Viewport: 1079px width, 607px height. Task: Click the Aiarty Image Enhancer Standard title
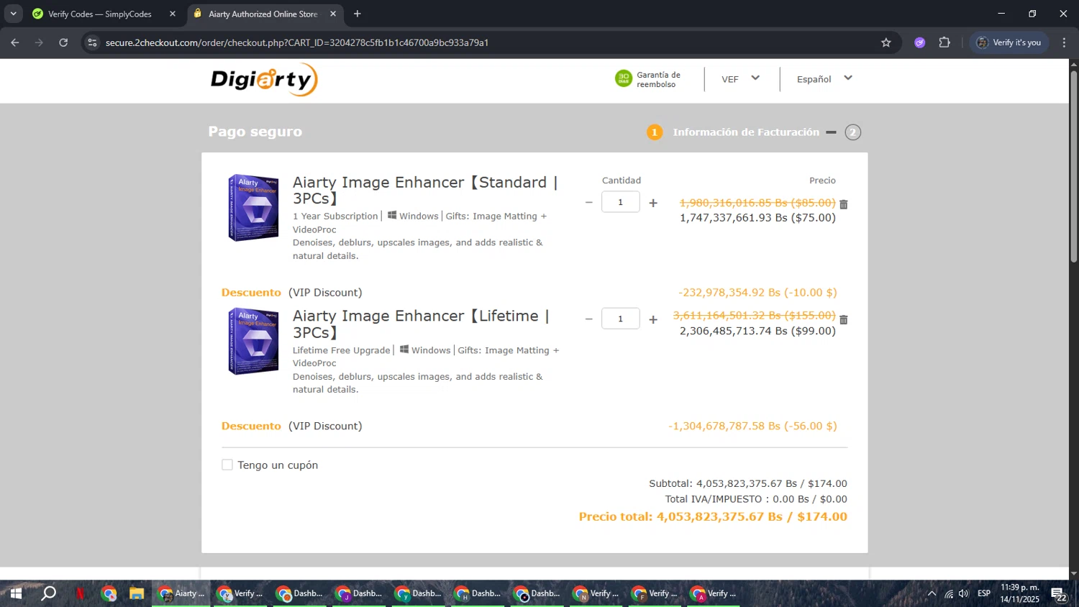coord(425,191)
